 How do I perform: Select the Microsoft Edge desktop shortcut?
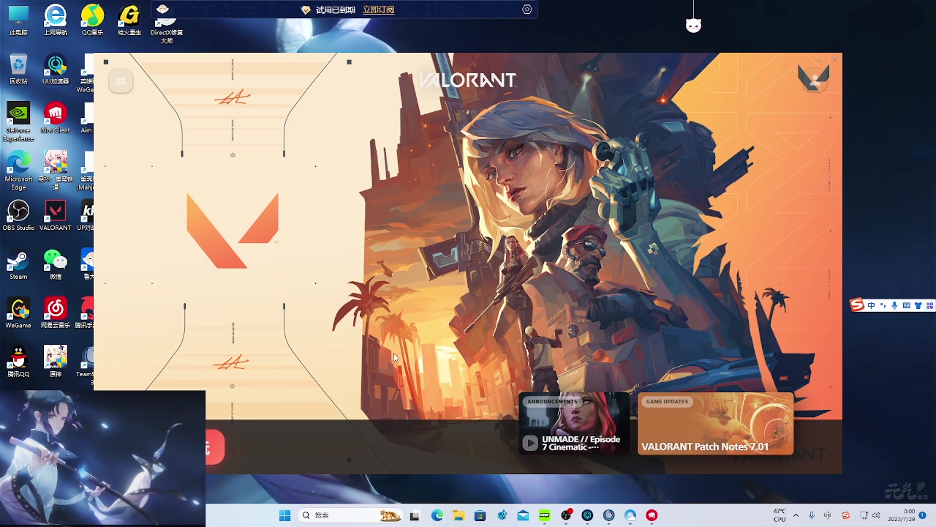(18, 171)
